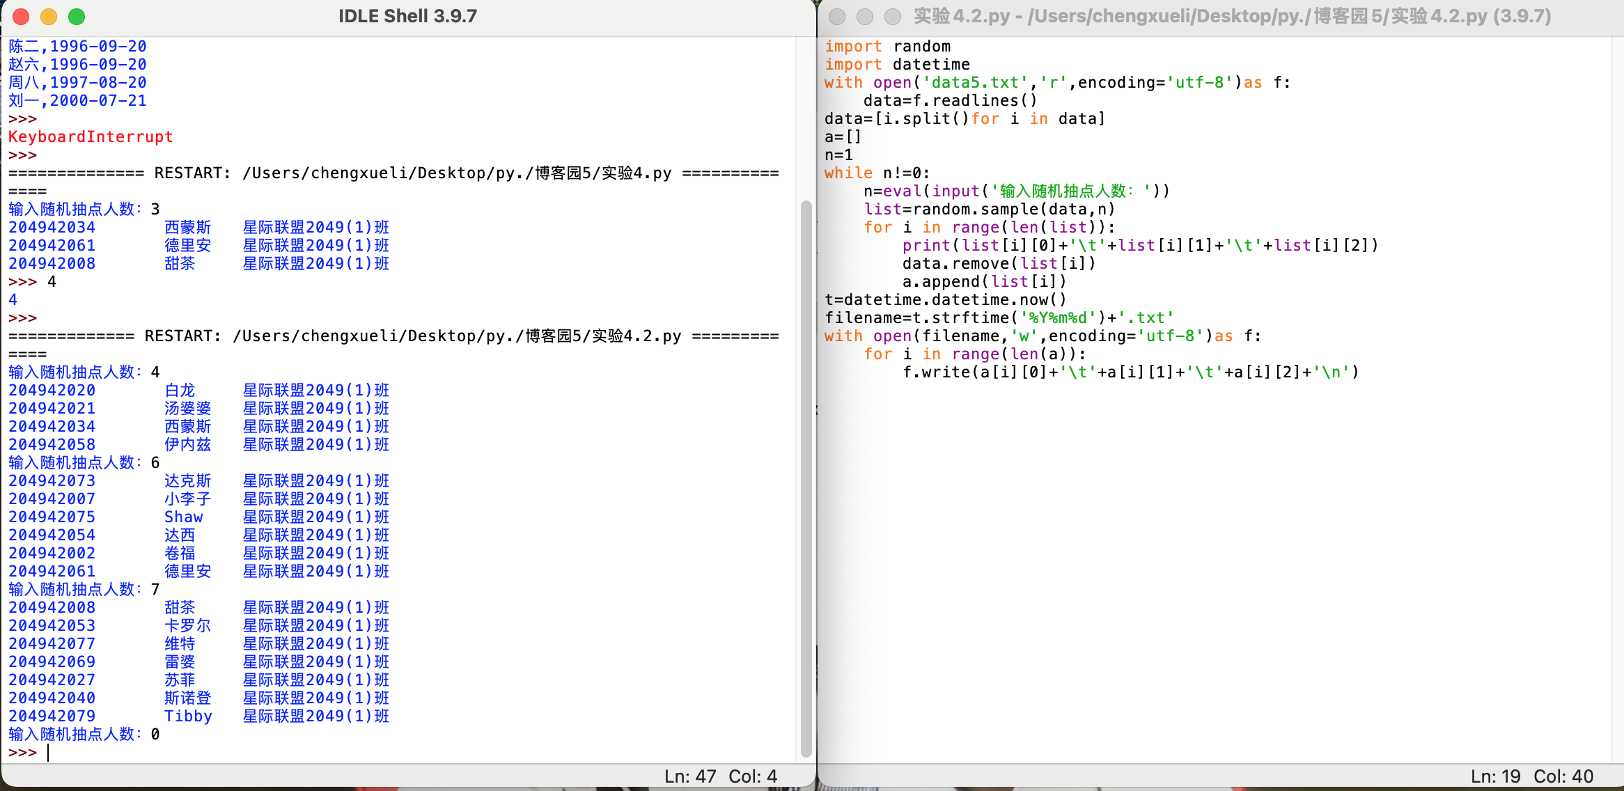
Task: Click the 'import random' line in editor
Action: pos(887,47)
